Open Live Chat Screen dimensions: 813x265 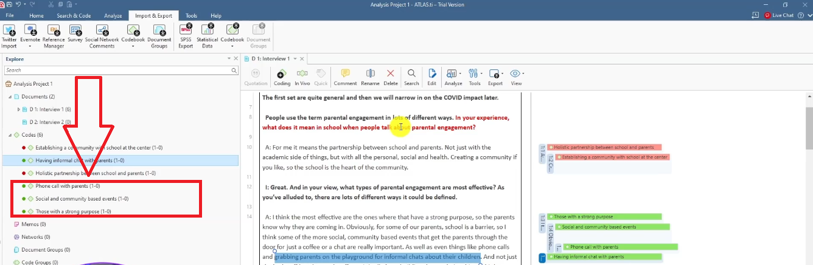(779, 15)
